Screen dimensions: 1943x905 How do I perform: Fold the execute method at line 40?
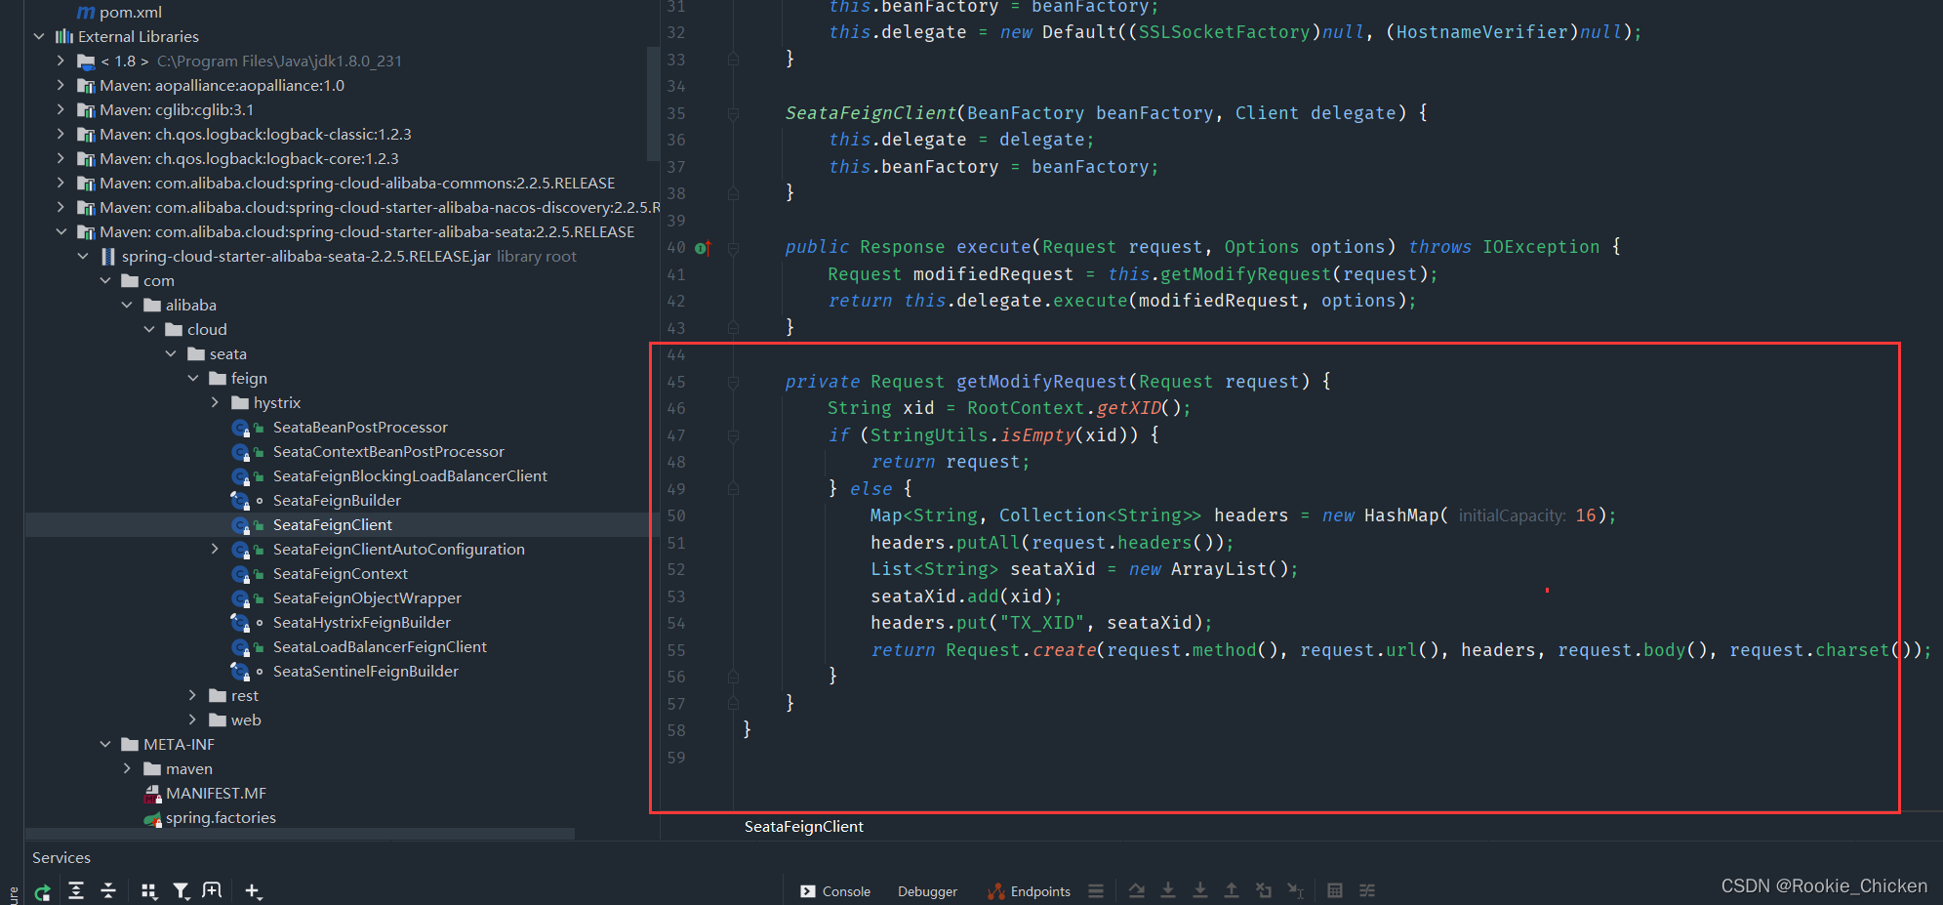point(733,248)
